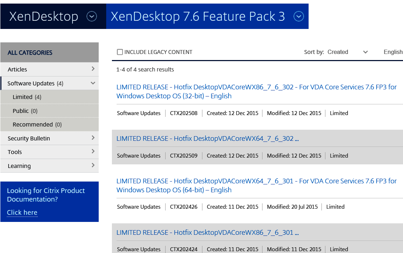This screenshot has width=403, height=253.
Task: Click article ID CTX202424
Action: 184,249
